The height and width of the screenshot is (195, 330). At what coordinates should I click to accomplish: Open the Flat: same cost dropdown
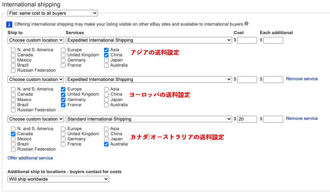53,13
